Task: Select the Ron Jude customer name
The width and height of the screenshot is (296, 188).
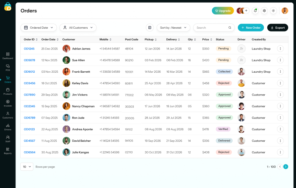Action: coord(78,118)
